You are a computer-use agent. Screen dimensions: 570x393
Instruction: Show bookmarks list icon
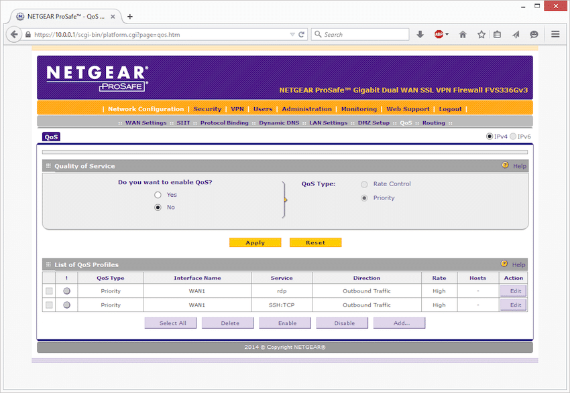coord(498,34)
